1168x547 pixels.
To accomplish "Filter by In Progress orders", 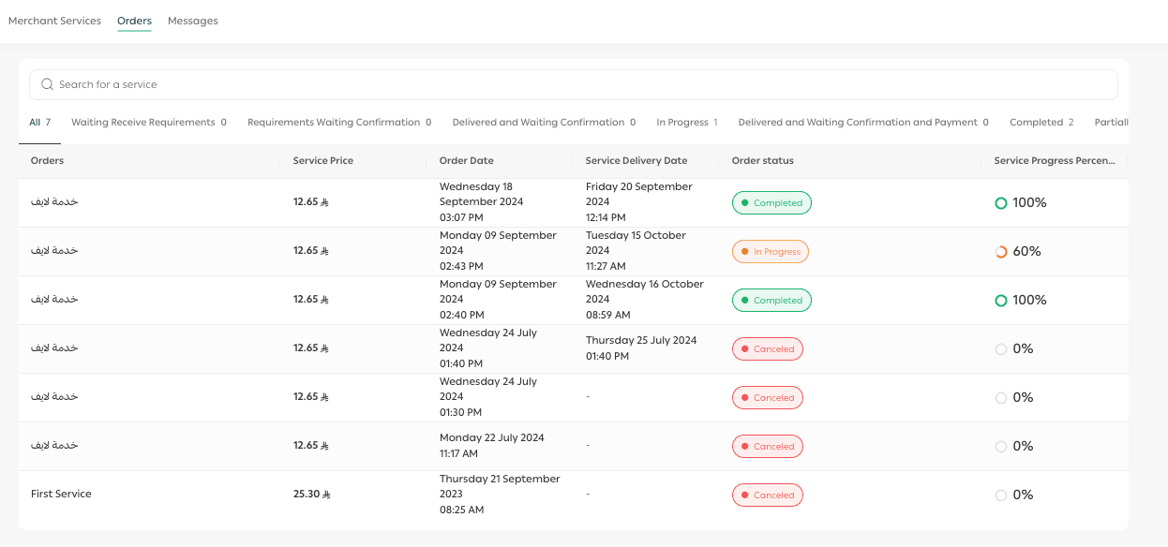I will (x=686, y=123).
